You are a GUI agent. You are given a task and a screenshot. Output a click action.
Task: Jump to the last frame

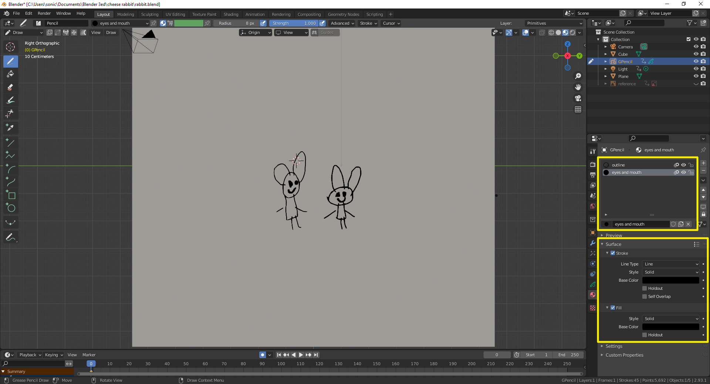[316, 355]
